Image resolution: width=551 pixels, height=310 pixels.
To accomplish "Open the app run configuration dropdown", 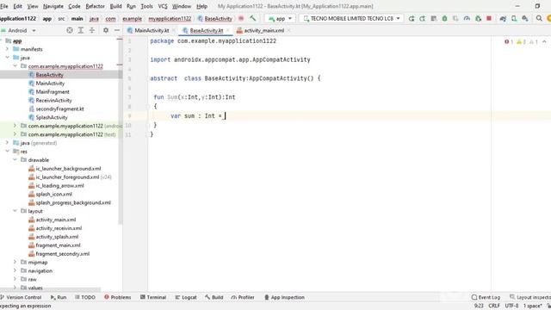I will click(x=280, y=18).
